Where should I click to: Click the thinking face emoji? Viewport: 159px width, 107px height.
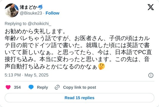point(101,66)
